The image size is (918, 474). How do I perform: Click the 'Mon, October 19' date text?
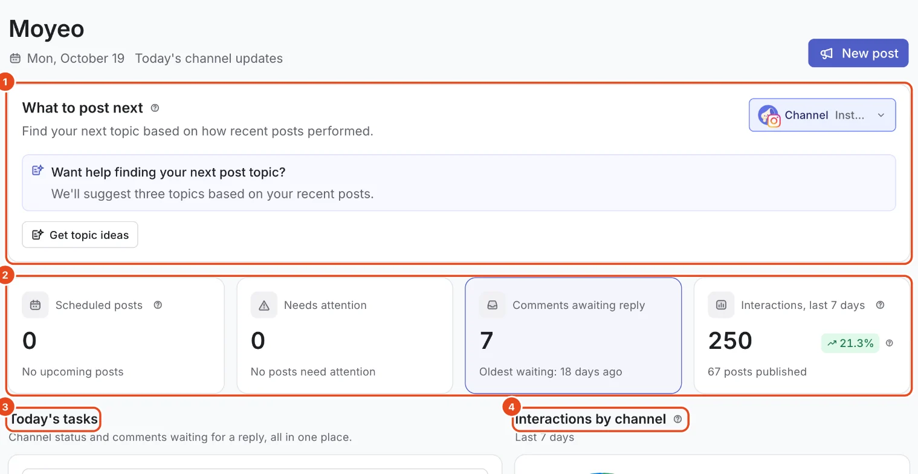tap(76, 59)
